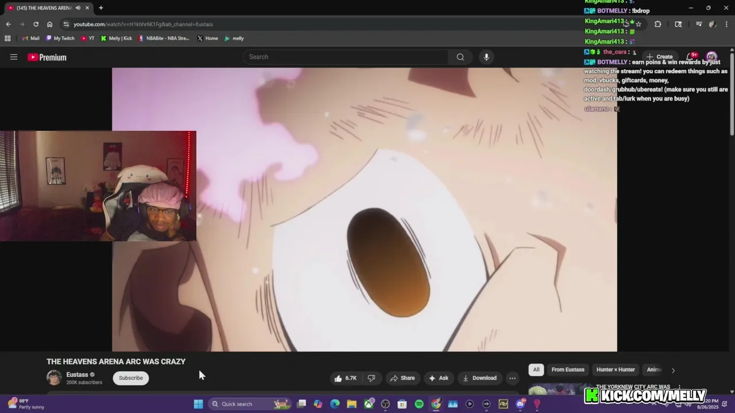The width and height of the screenshot is (735, 413).
Task: Open the browser apps grid shortcut
Action: [7, 38]
